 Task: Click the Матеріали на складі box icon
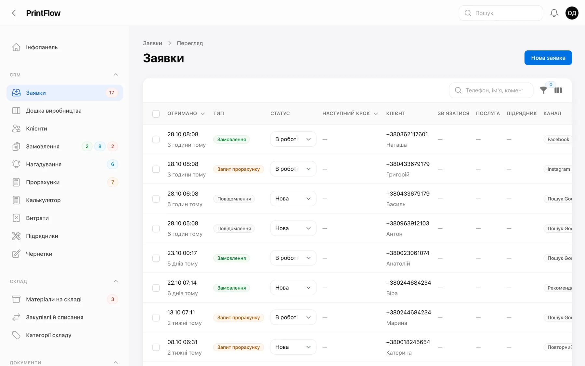pos(16,299)
